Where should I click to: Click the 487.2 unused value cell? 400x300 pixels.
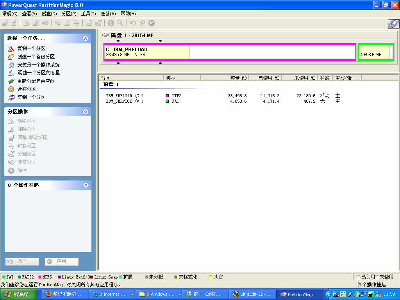tap(309, 101)
